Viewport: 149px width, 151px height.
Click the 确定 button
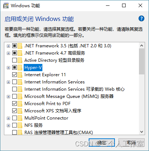102,143
